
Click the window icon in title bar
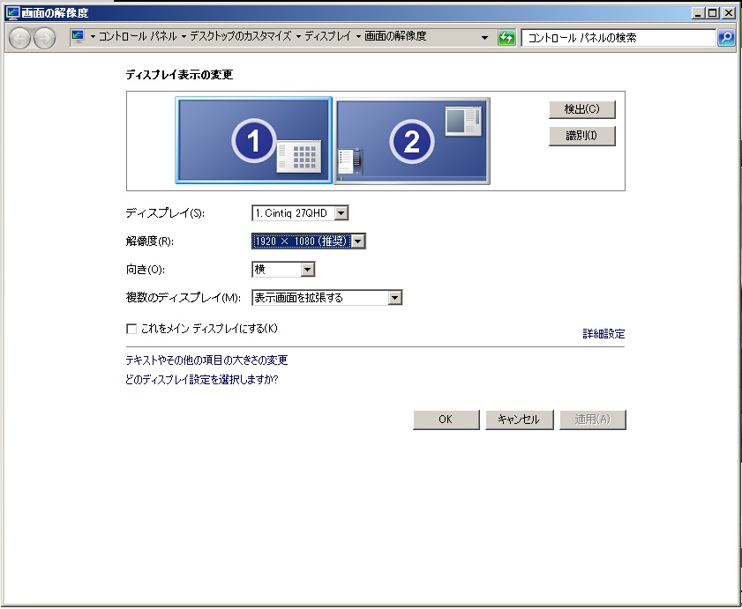[11, 12]
